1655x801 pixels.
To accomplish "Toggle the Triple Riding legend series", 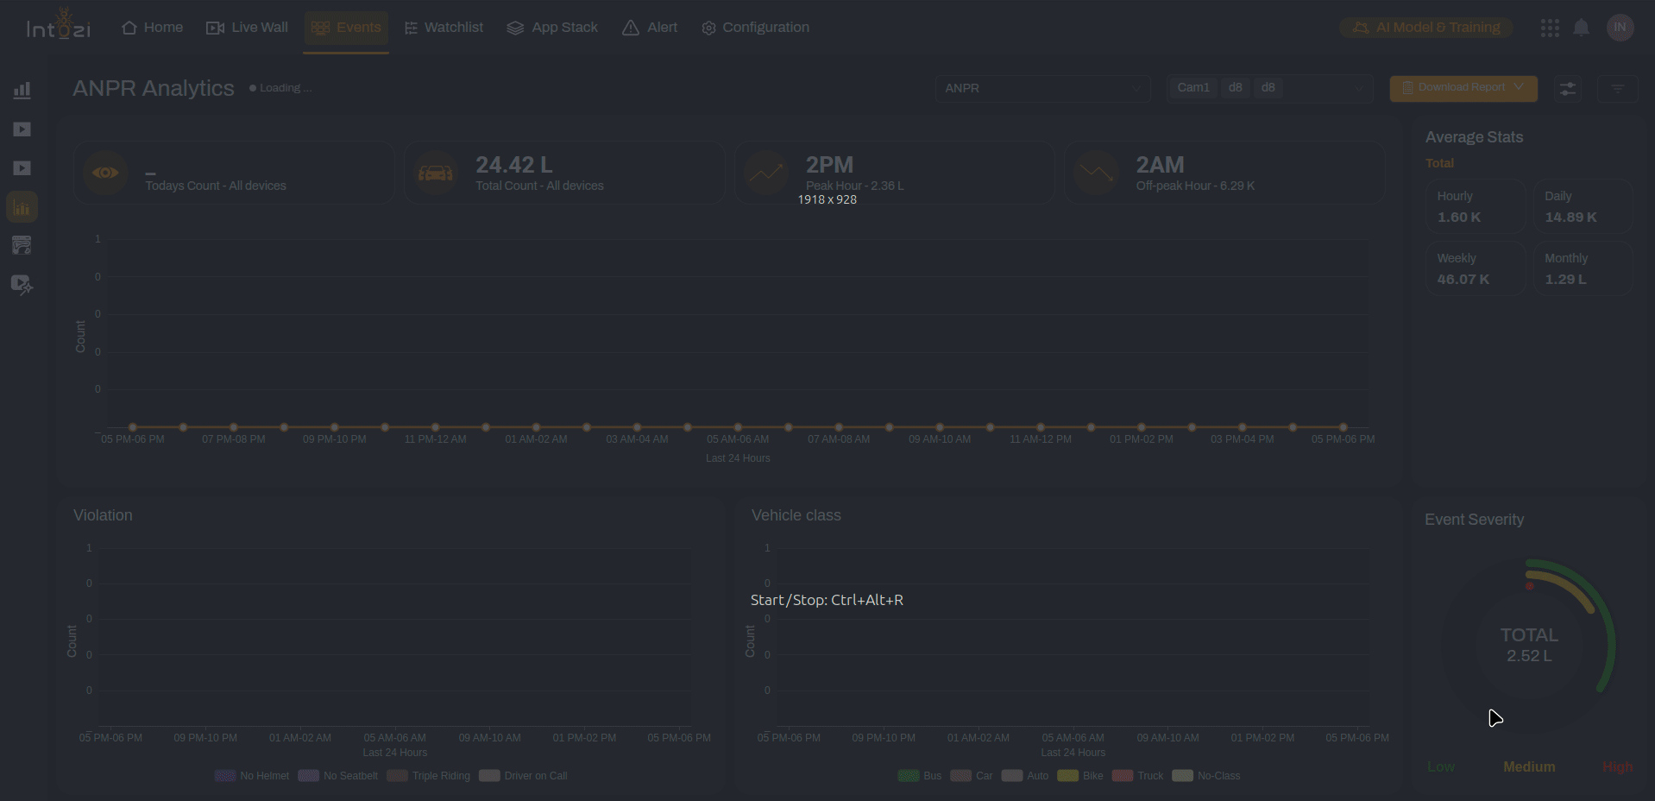I will pos(429,776).
